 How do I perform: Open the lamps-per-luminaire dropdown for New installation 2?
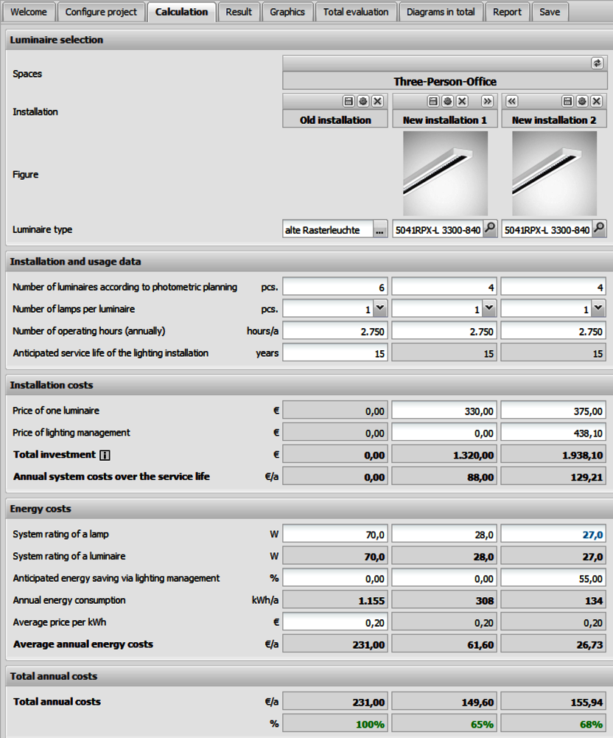tap(598, 309)
